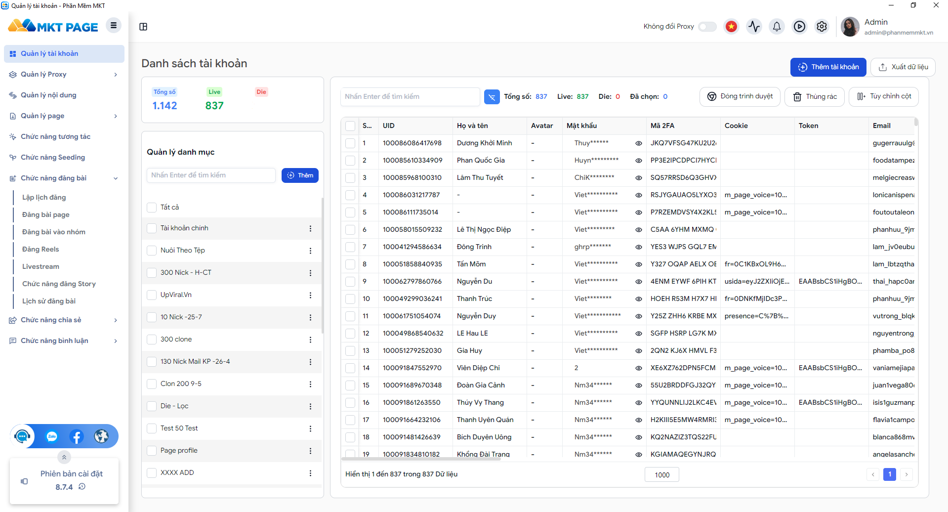Open settings gear in the header
Screen dimensions: 948x512
coord(822,26)
